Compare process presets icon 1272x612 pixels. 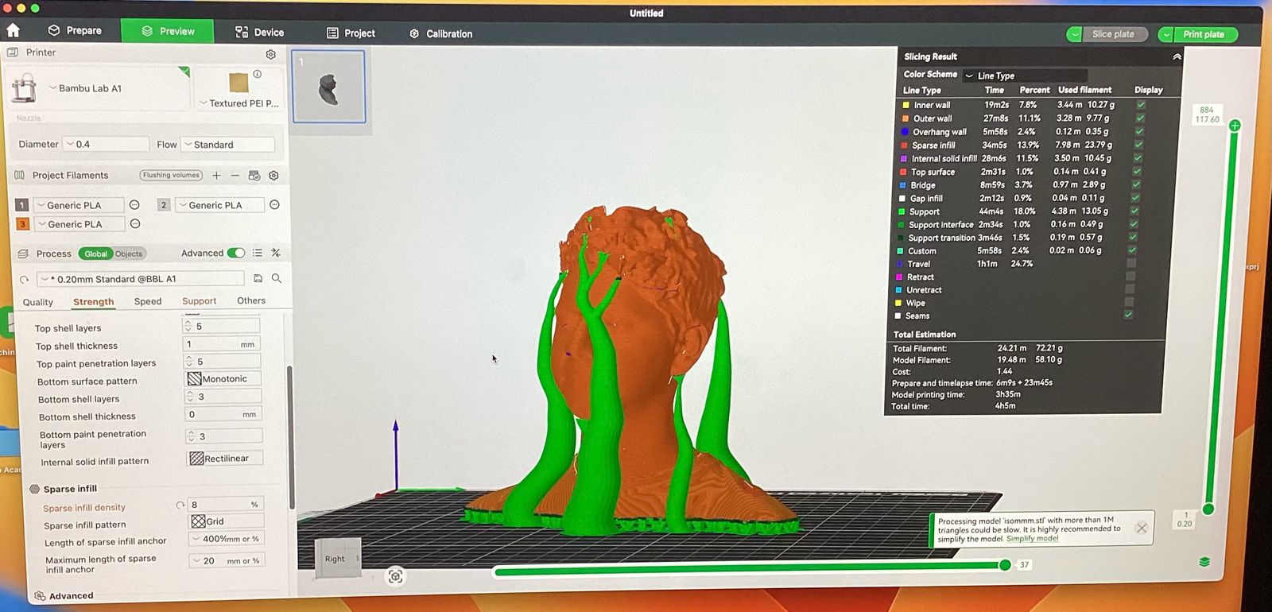point(275,253)
